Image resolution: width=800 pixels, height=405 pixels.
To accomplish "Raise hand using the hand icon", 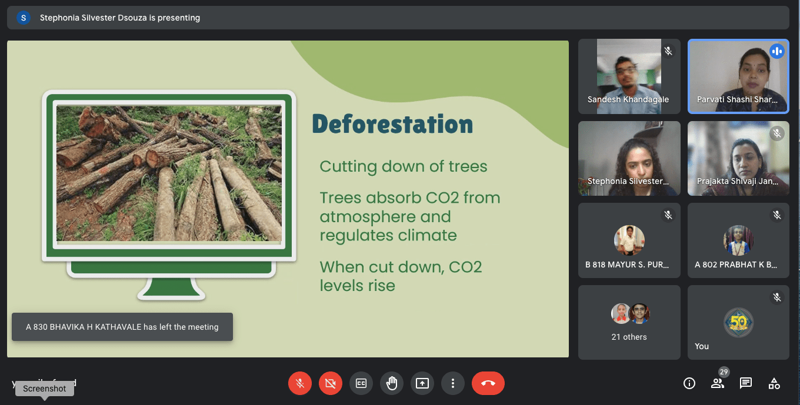I will pos(392,383).
